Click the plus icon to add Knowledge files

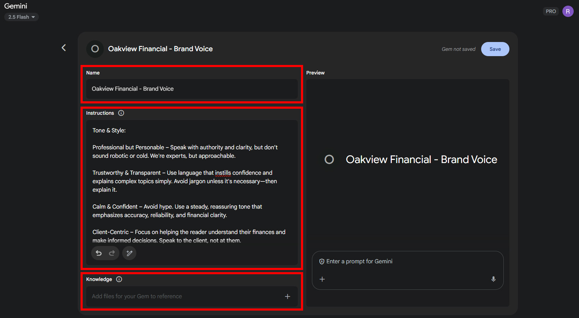click(287, 296)
